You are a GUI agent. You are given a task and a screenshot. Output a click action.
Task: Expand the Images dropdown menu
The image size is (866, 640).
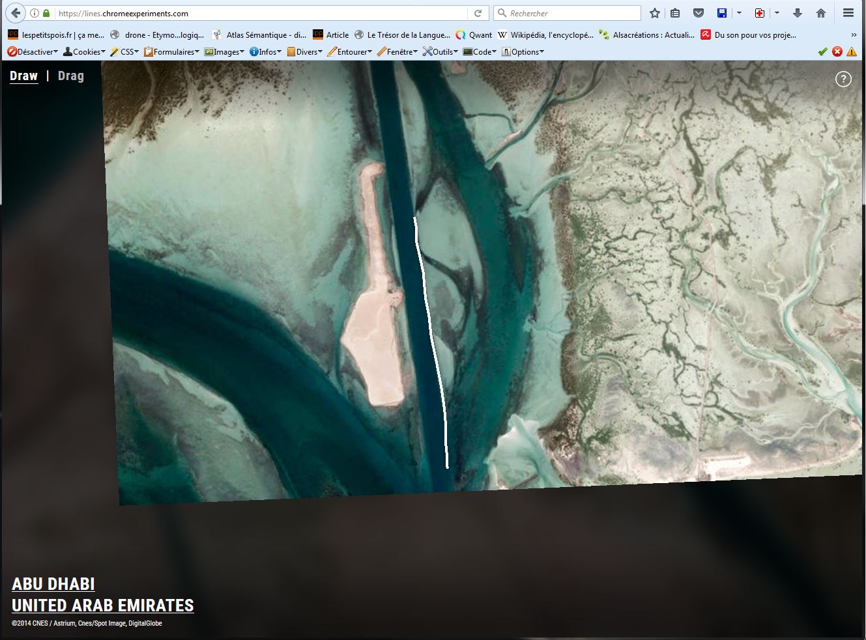[x=224, y=52]
